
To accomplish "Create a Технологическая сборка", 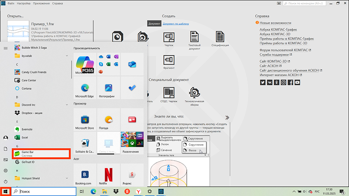I will click(194, 96).
